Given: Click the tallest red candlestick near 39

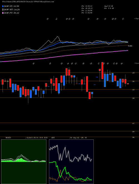Looking at the screenshot, I should tap(102, 71).
